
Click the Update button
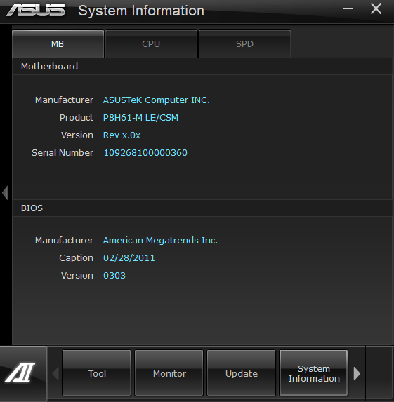242,373
